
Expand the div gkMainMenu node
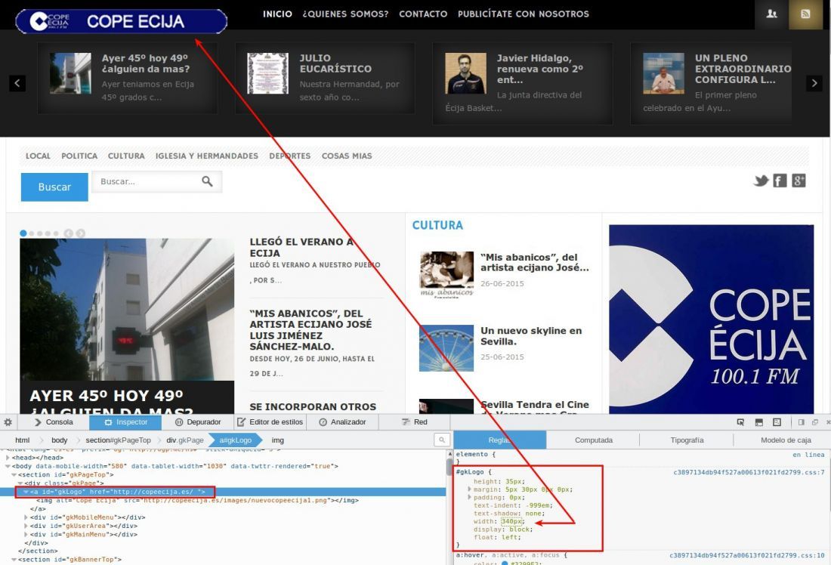click(x=26, y=534)
